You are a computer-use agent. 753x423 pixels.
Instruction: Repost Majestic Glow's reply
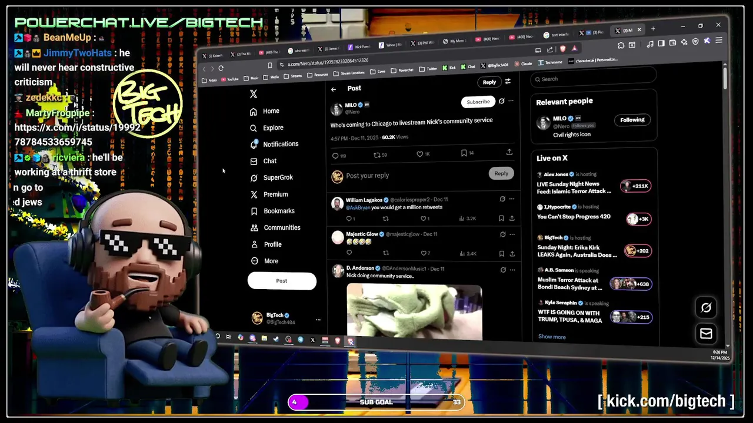point(386,253)
